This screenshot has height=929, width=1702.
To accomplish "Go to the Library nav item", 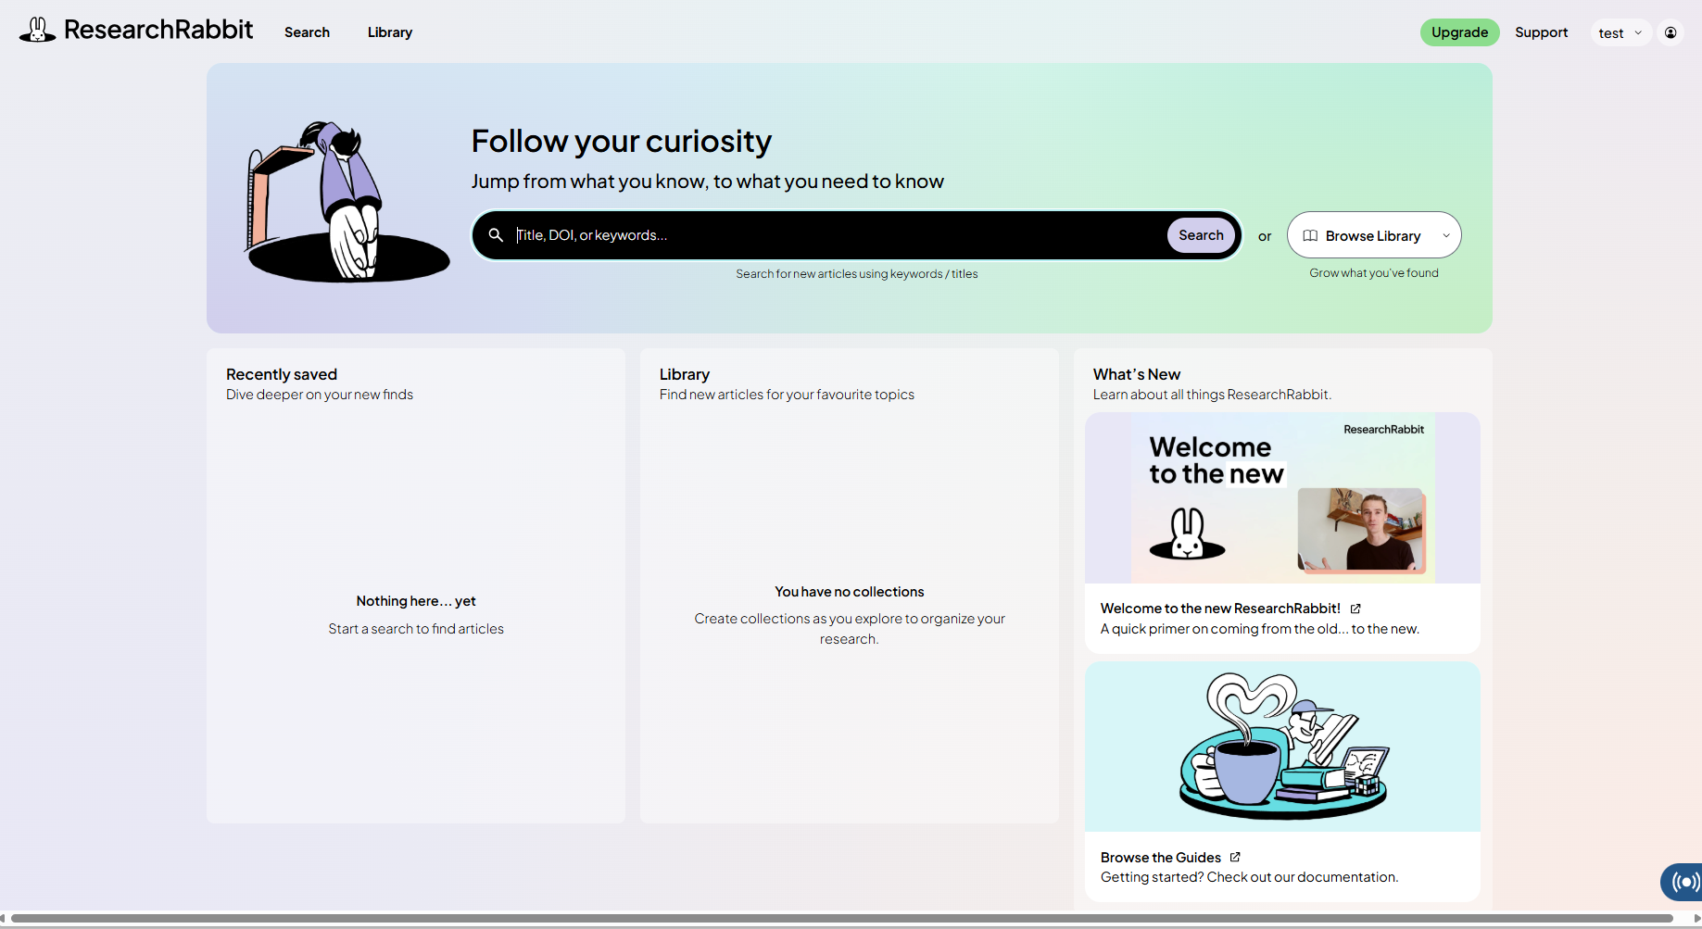I will click(x=389, y=32).
